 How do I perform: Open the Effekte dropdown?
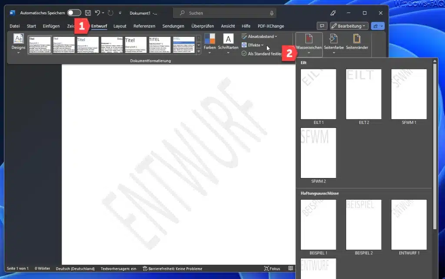click(x=252, y=45)
